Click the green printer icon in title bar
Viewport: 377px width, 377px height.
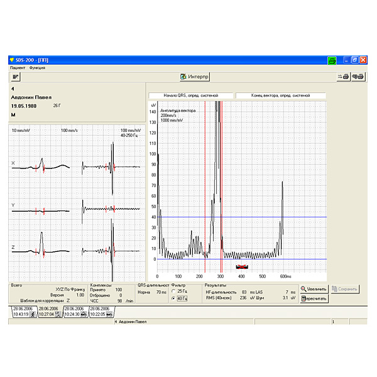pos(331,60)
